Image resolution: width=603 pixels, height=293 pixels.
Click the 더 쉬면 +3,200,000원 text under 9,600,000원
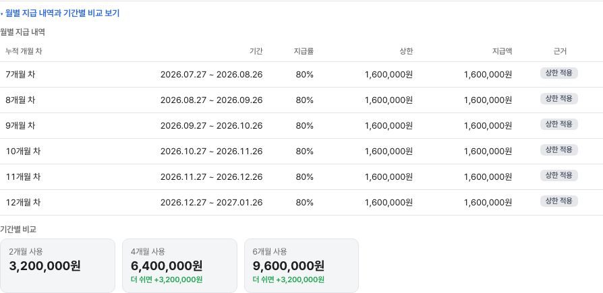click(289, 280)
